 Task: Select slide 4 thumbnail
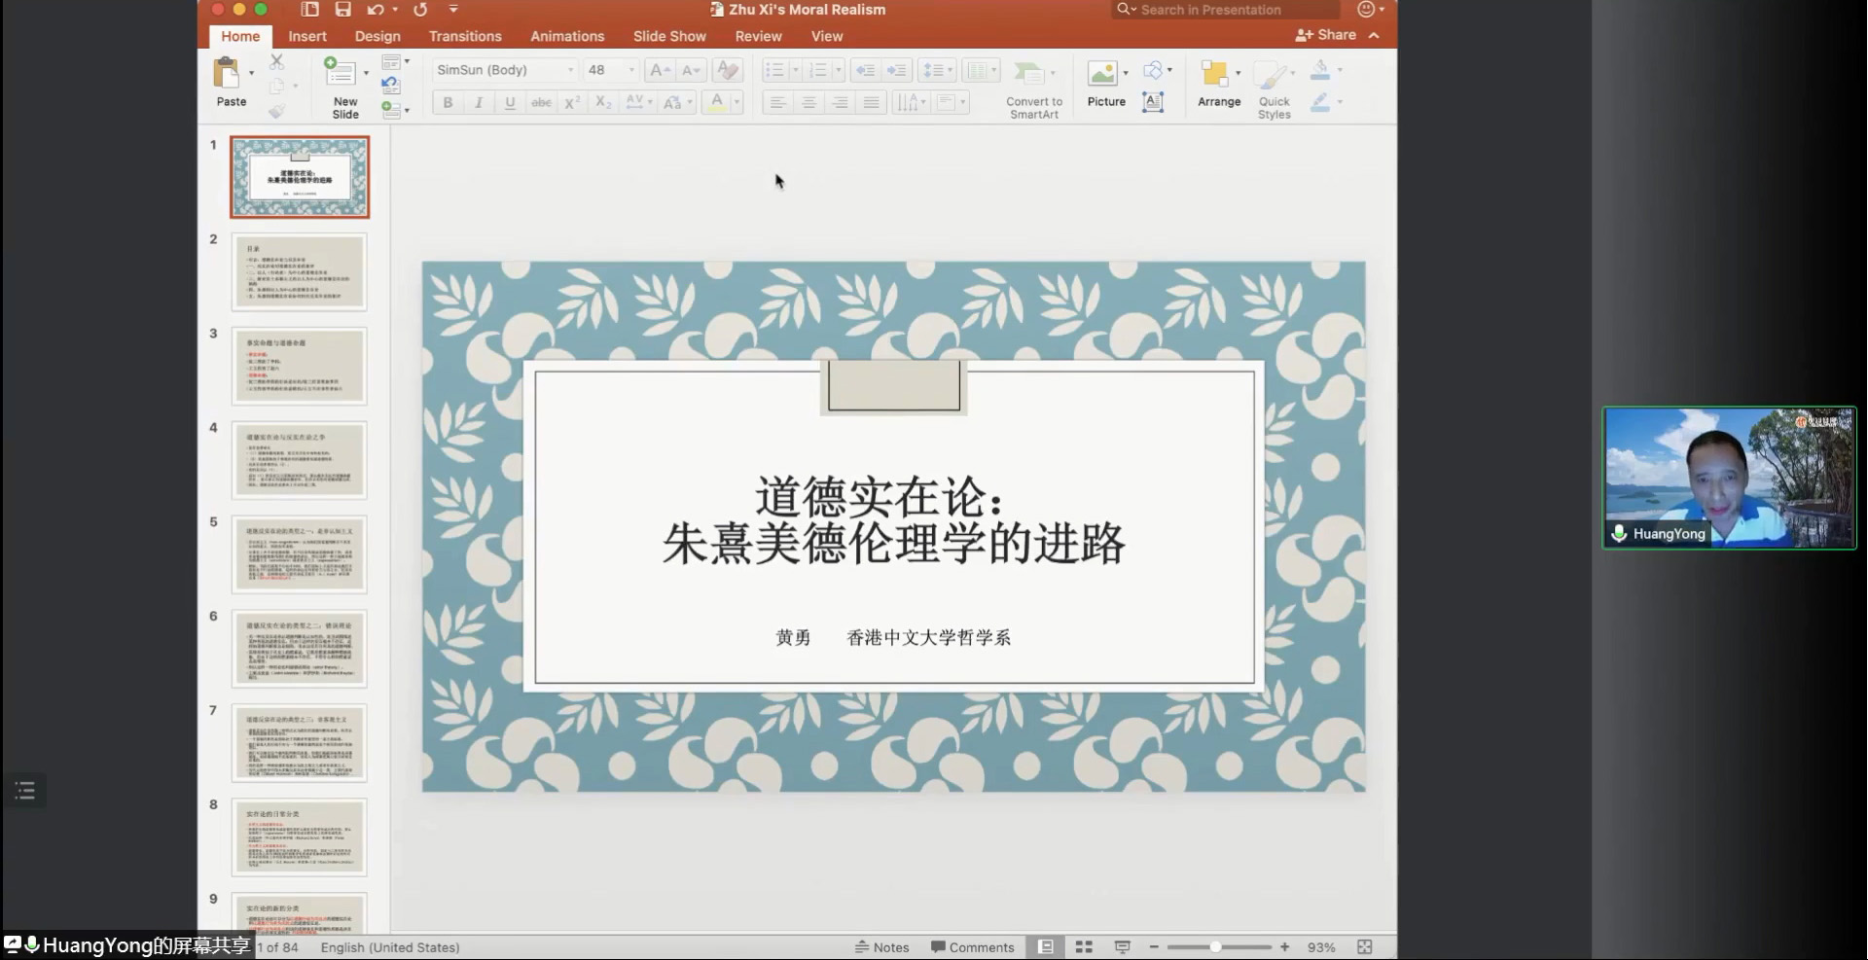(300, 460)
